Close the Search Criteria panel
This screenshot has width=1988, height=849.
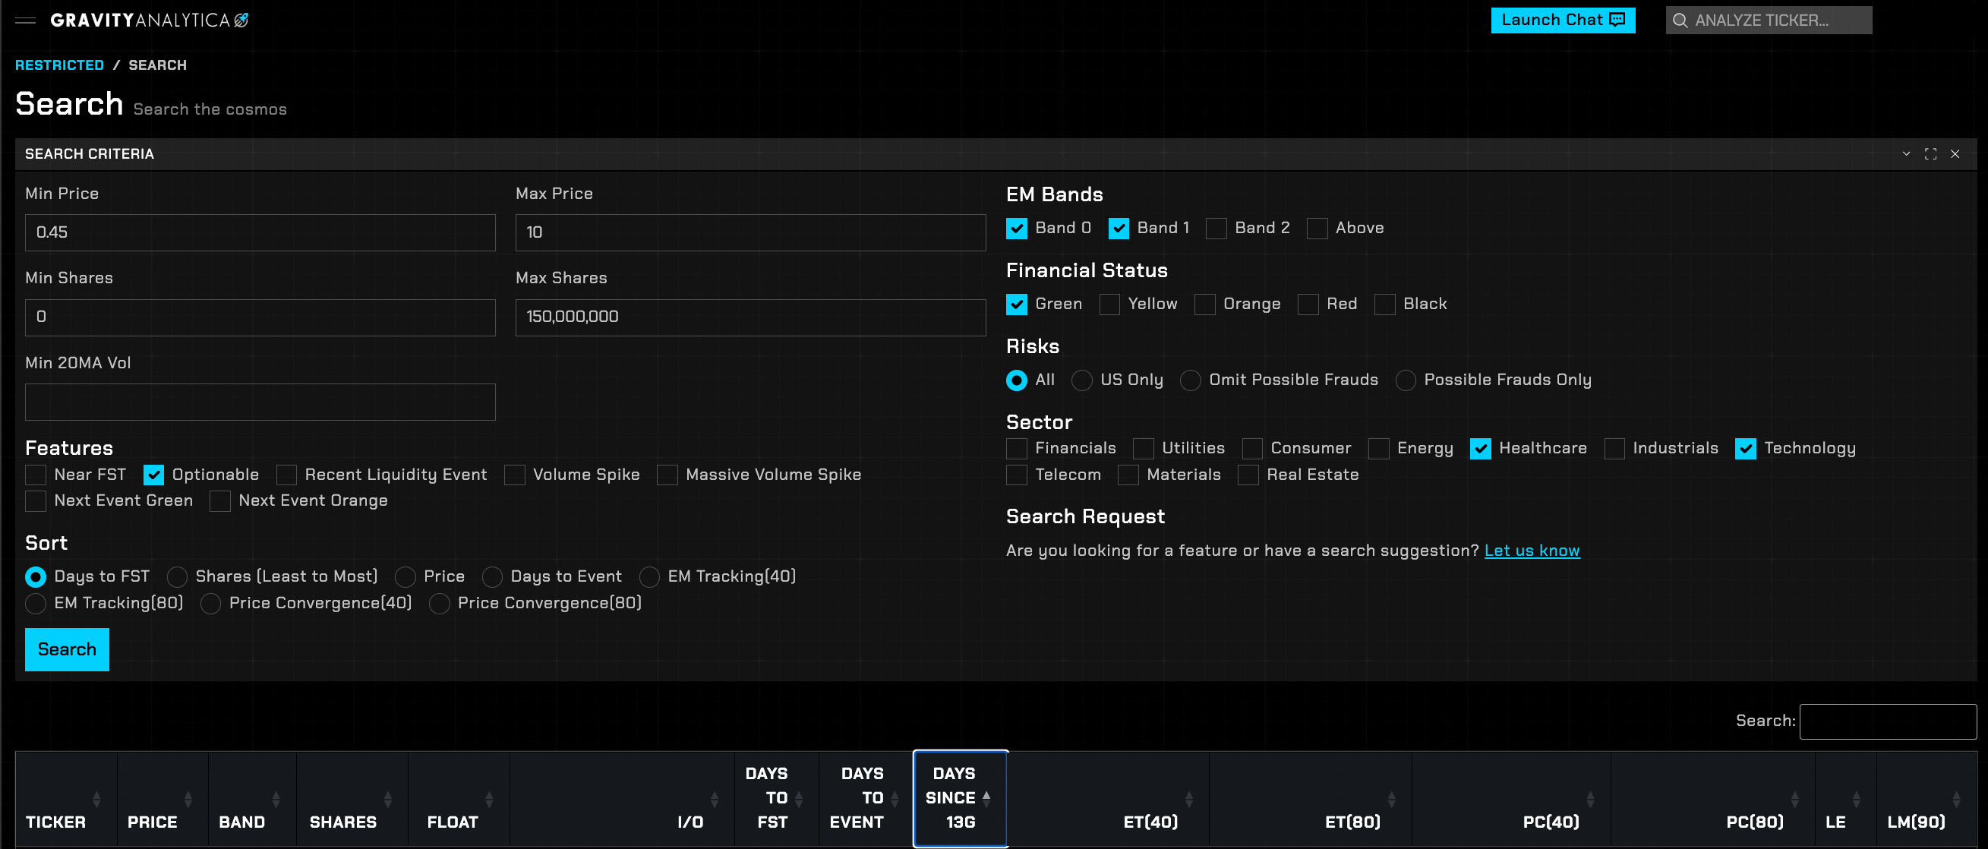1954,153
